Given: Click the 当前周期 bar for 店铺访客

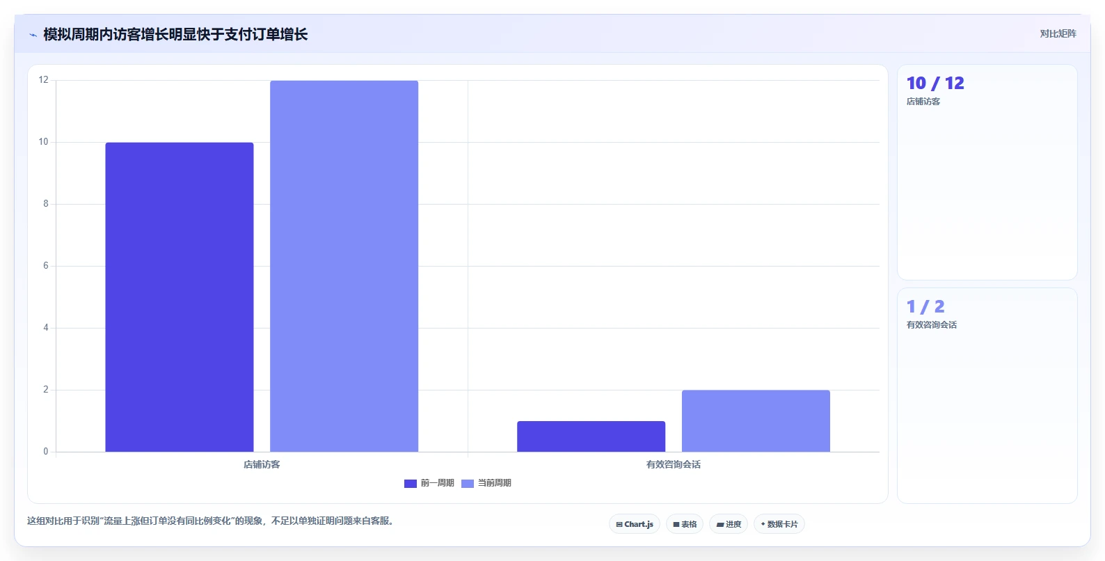Looking at the screenshot, I should click(344, 266).
